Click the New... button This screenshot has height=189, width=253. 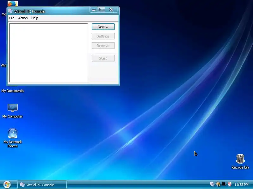click(x=103, y=27)
